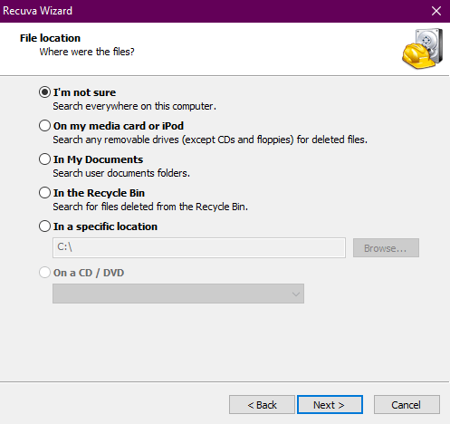Click the "Search user documents folders" description text
Screen dimensions: 450x424
tap(121, 173)
